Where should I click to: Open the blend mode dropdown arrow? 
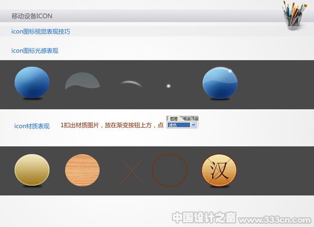click(x=193, y=125)
